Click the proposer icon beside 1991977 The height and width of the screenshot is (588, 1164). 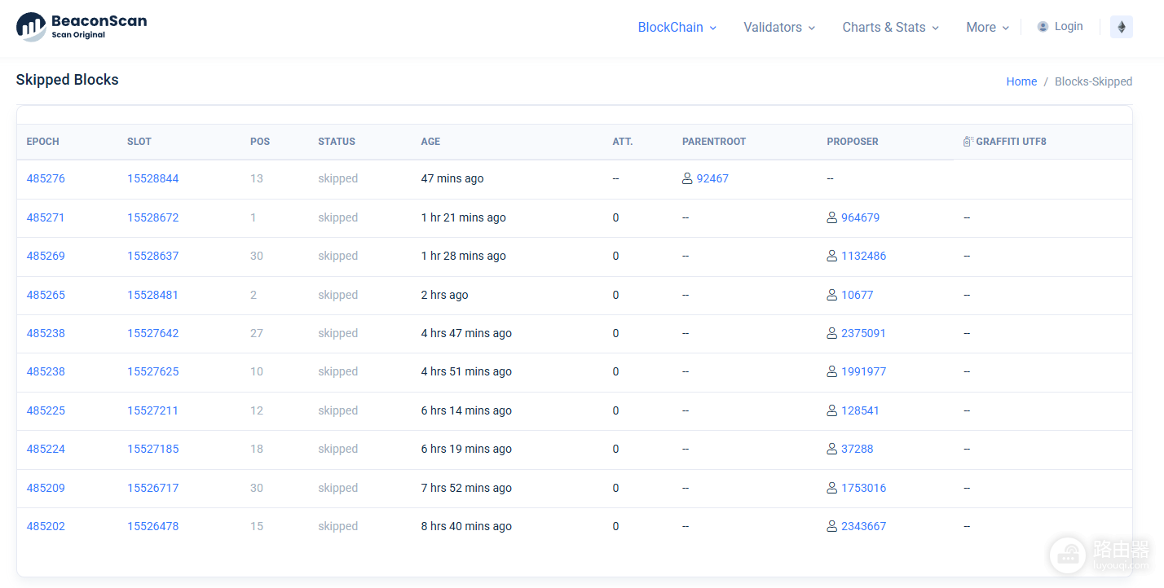coord(832,371)
